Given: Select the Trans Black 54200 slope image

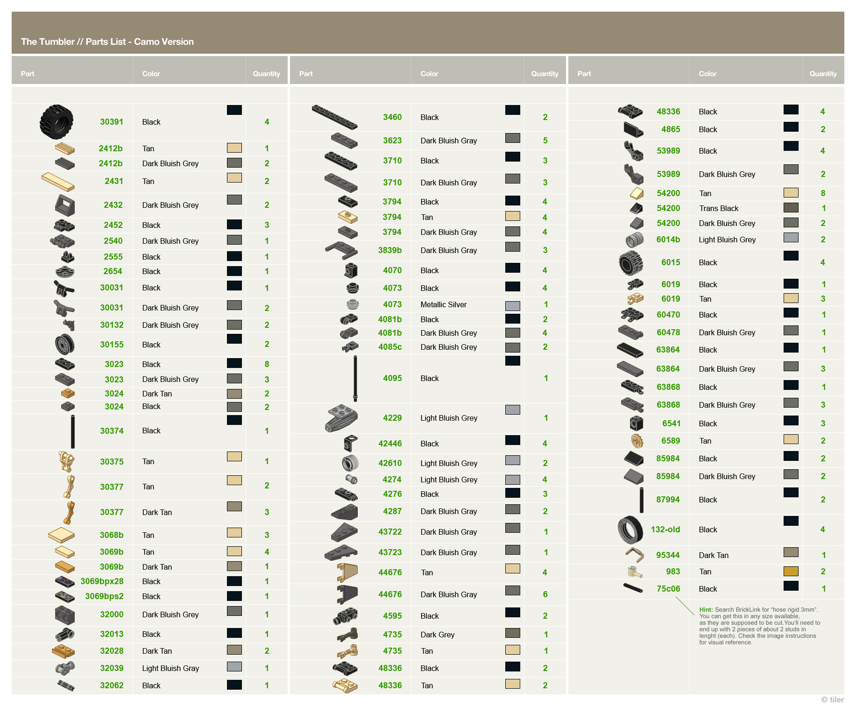Looking at the screenshot, I should [636, 208].
